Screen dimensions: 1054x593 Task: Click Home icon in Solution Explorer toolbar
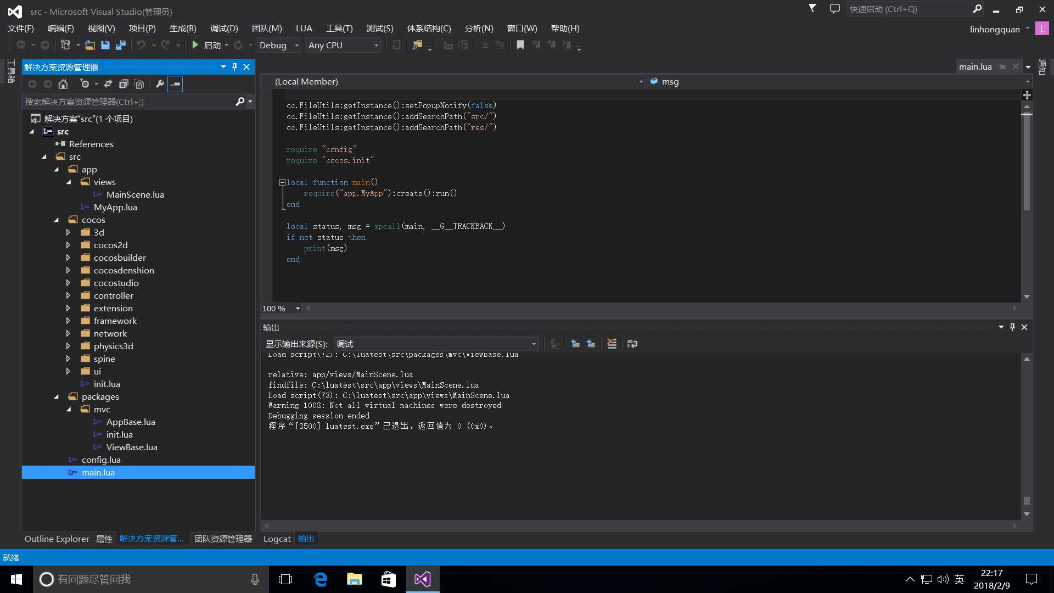pyautogui.click(x=63, y=84)
